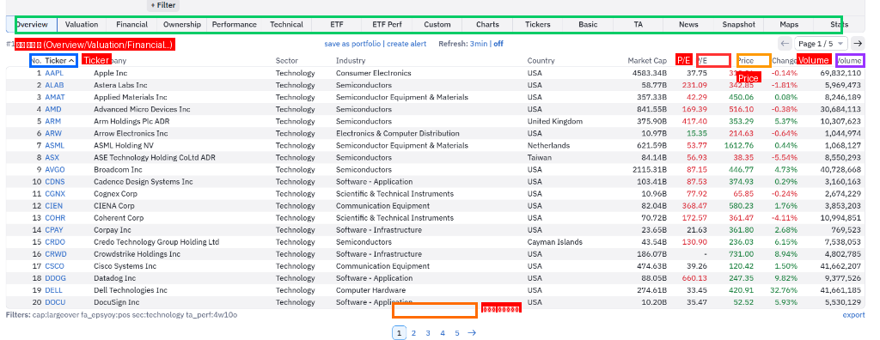Open the DDOG ticker link
Viewport: 880px width, 340px height.
[55, 278]
